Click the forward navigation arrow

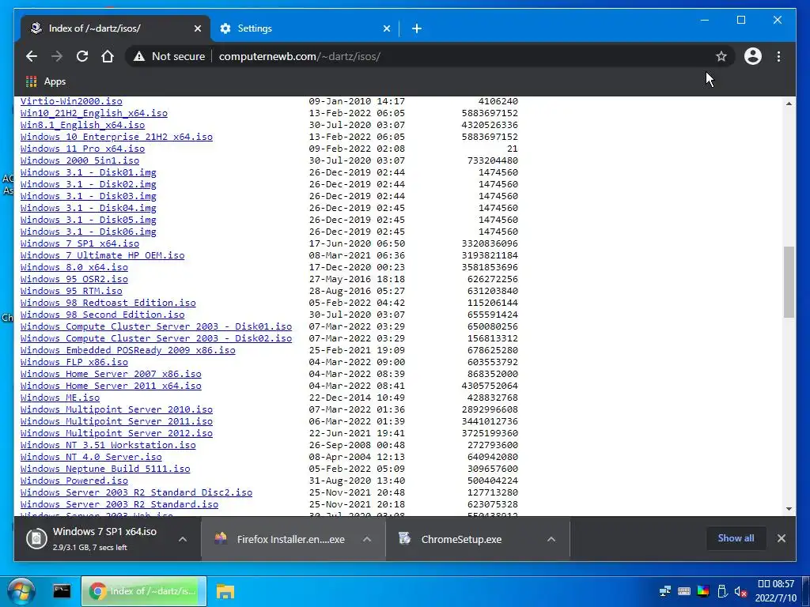57,56
